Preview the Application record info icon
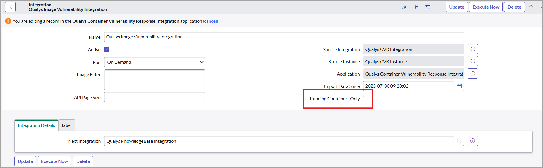This screenshot has height=168, width=543. (472, 74)
